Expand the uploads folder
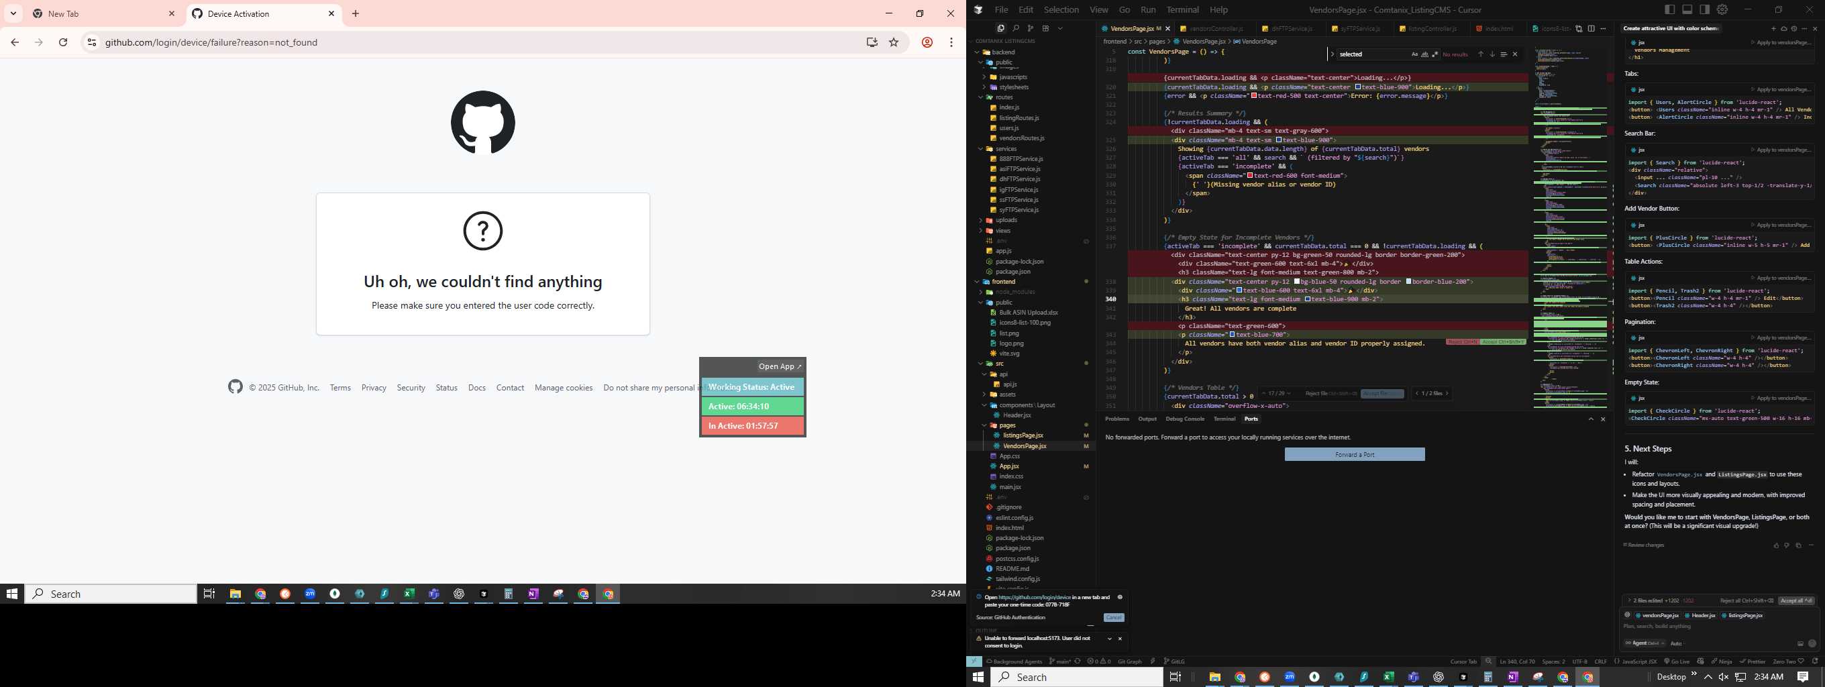This screenshot has width=1825, height=687. point(981,220)
